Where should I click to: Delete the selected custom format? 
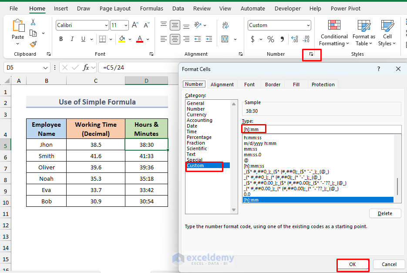385,213
